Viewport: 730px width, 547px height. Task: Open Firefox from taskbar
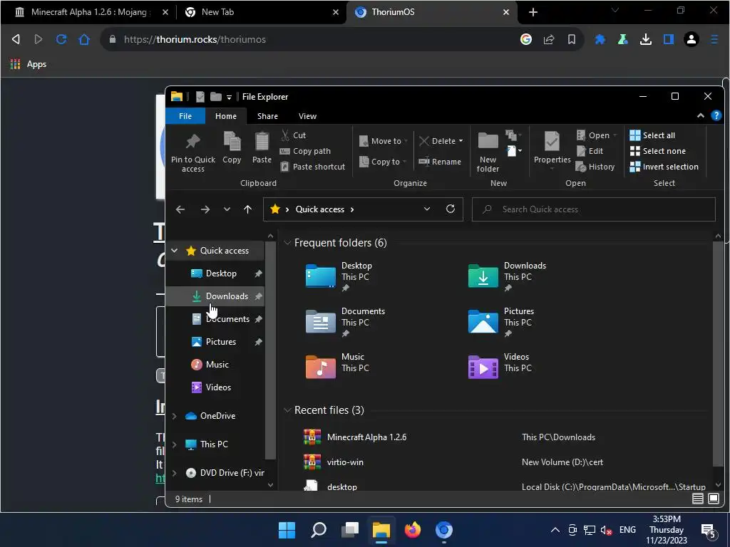tap(413, 530)
